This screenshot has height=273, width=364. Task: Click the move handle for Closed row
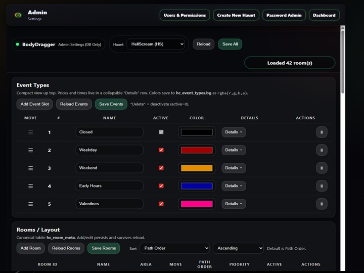coord(31,132)
